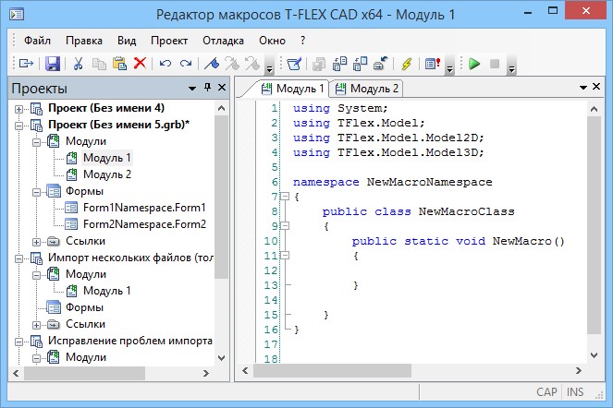Viewport: 613px width, 408px height.
Task: Click the copy toolbar icon
Action: [x=99, y=64]
